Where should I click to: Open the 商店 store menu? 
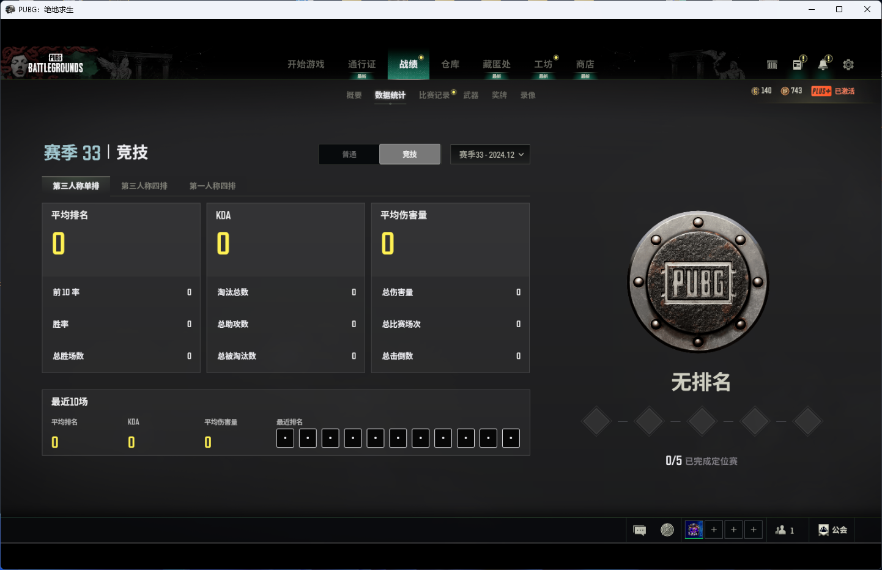[585, 64]
